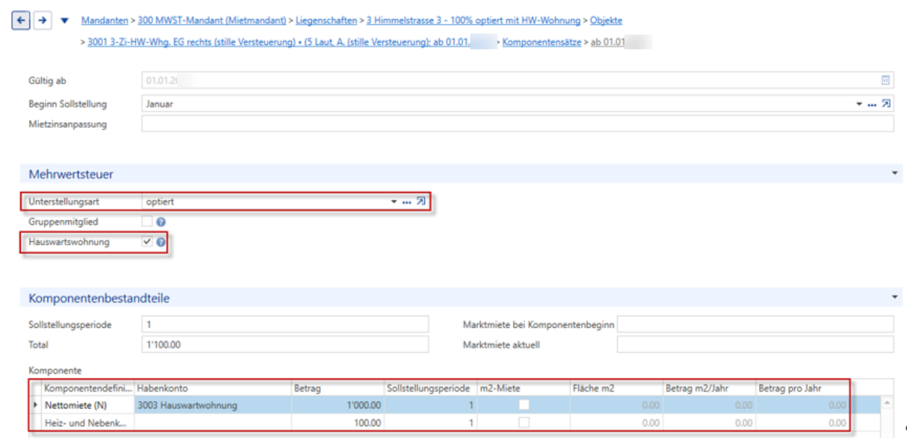The image size is (907, 440).
Task: Open the navigation history dropdown triangle
Action: click(x=65, y=21)
